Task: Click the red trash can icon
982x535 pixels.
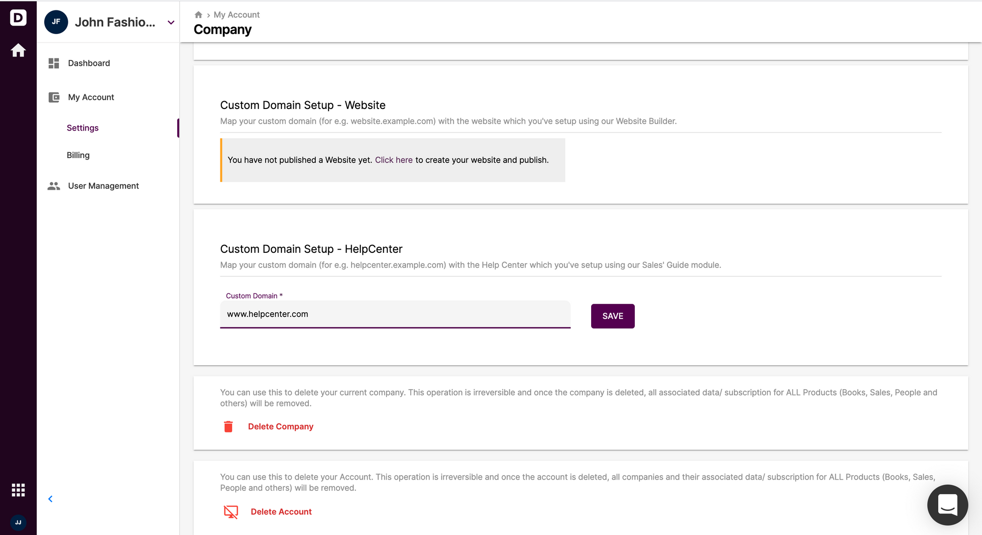Action: coord(228,427)
